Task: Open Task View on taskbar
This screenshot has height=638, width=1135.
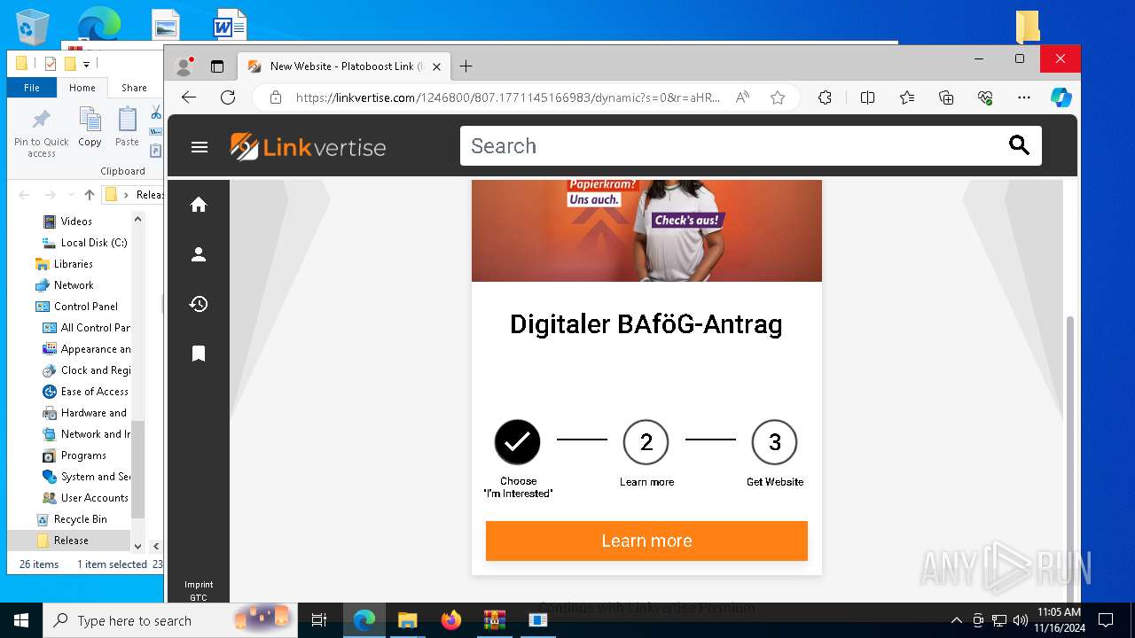Action: point(319,620)
